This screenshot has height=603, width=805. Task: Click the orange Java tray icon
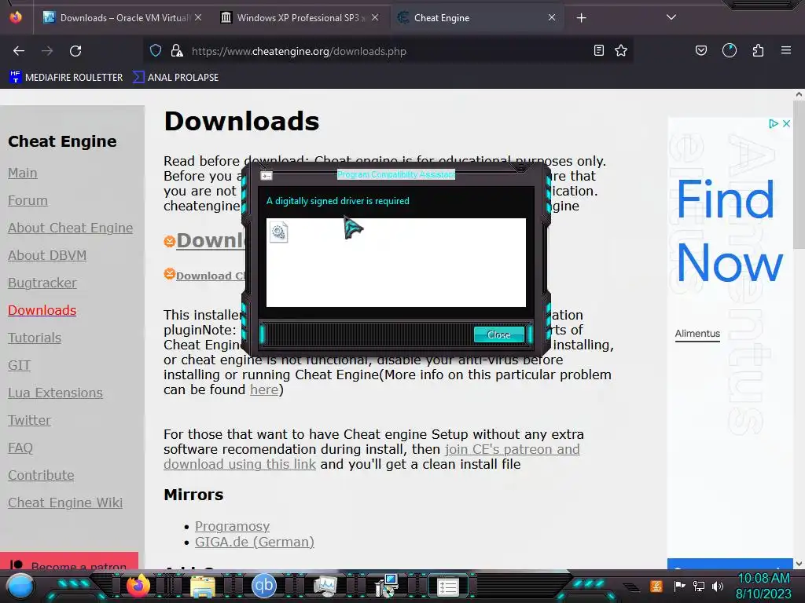pyautogui.click(x=656, y=586)
